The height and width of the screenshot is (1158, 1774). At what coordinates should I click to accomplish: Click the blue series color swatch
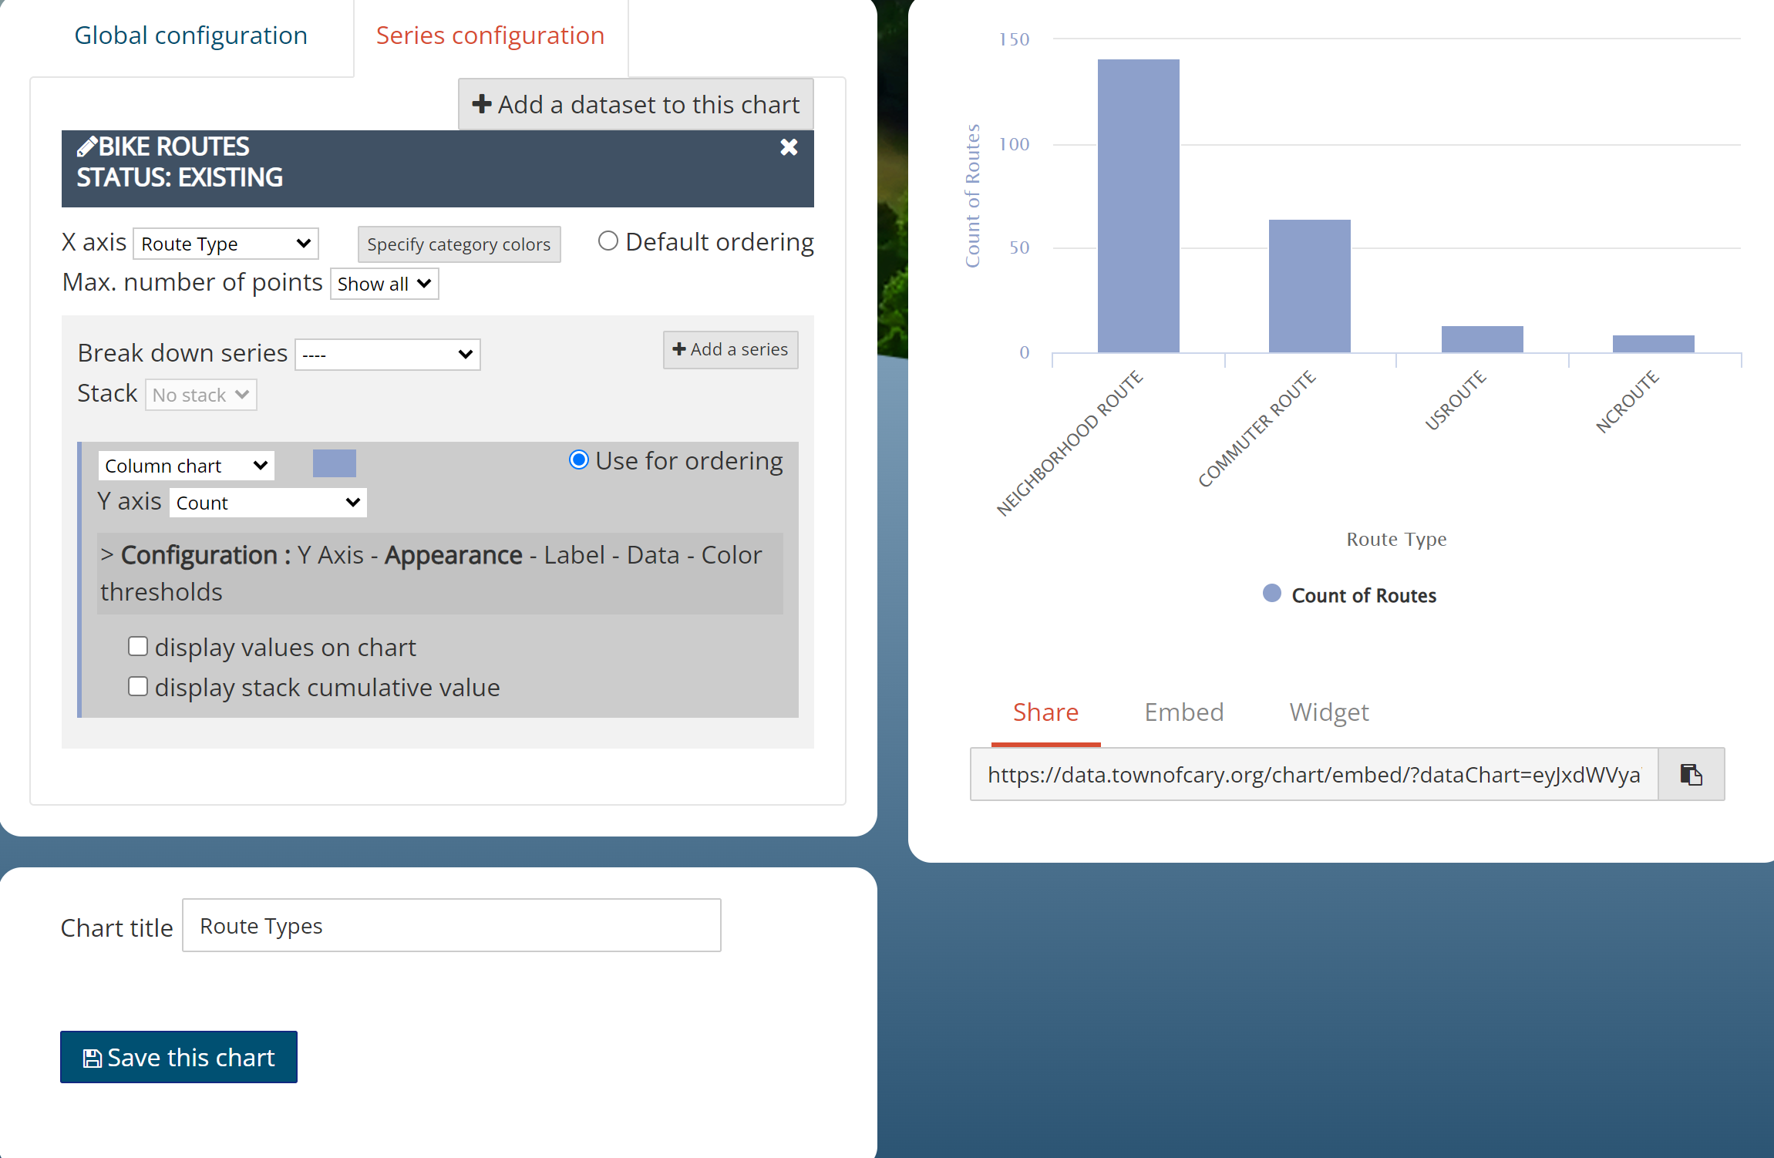[334, 463]
